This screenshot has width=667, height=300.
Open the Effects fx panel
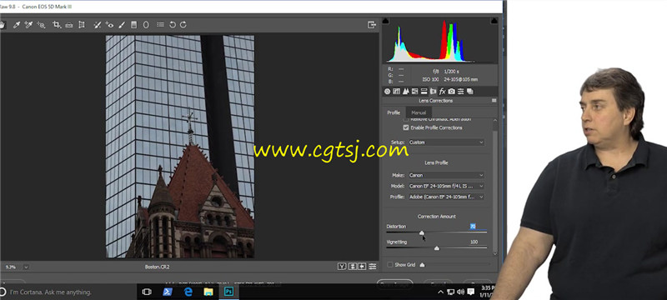coord(443,91)
